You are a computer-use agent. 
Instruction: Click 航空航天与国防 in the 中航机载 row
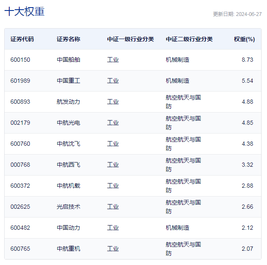[184, 186]
